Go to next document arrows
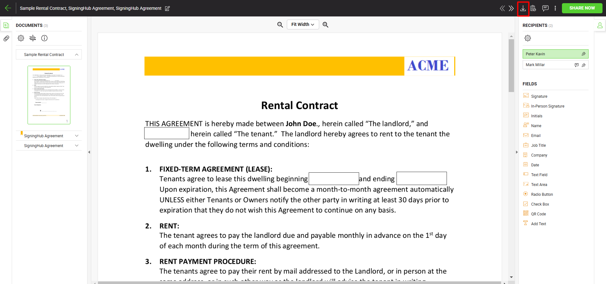606x284 pixels. (511, 8)
